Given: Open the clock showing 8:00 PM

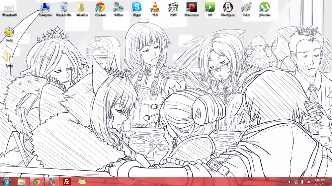Looking at the screenshot, I should click(320, 182).
